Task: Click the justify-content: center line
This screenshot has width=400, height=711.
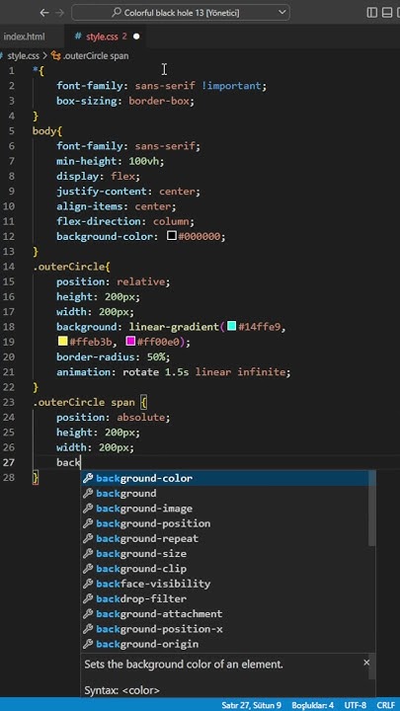Action: [x=128, y=191]
